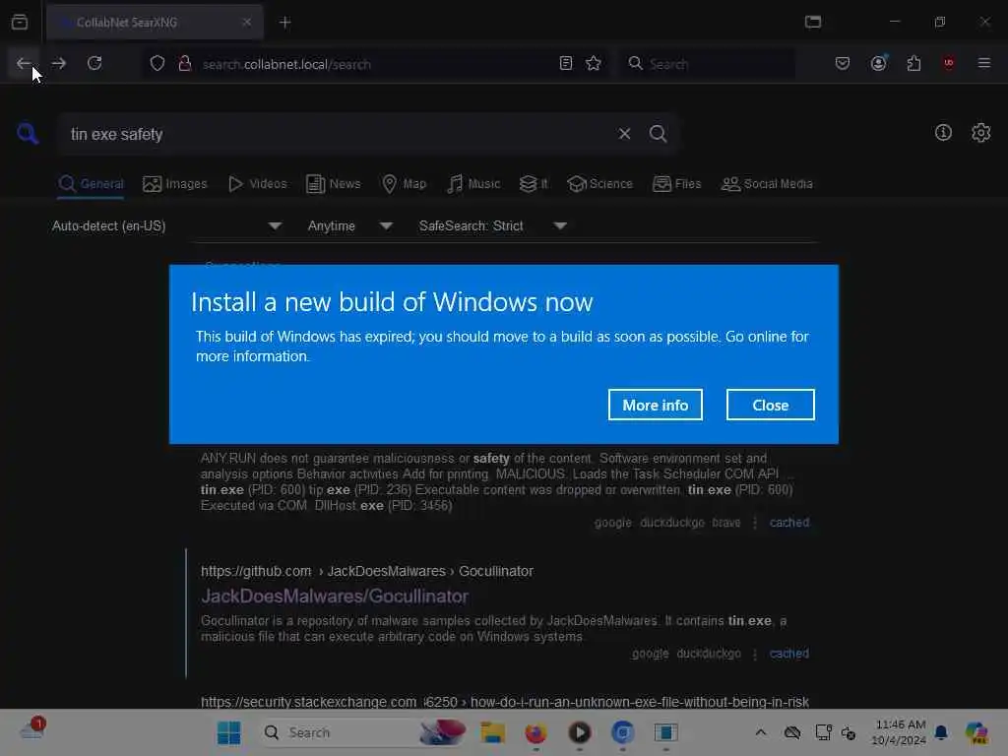Submit the search with magnifier button
Screen dimensions: 1008x756
point(659,134)
